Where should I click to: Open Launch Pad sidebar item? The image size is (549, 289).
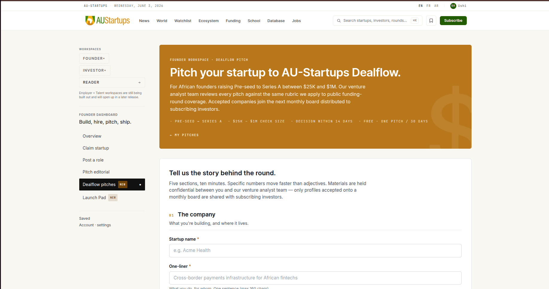[112, 198]
